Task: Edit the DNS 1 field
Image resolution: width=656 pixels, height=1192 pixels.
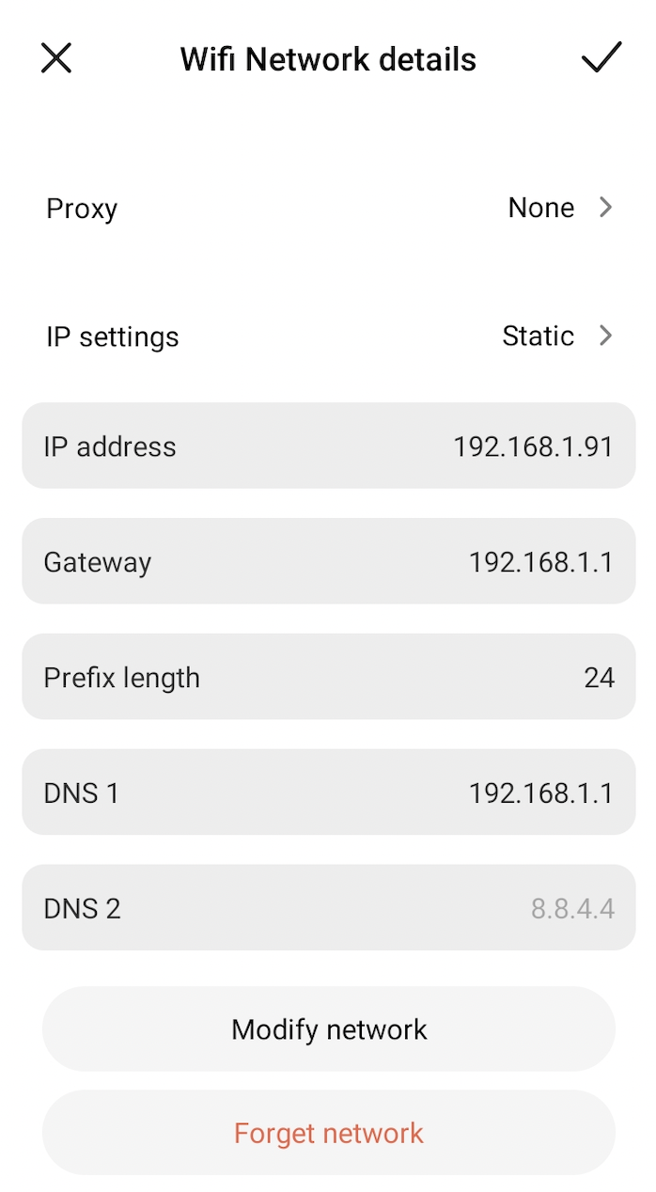Action: (328, 792)
